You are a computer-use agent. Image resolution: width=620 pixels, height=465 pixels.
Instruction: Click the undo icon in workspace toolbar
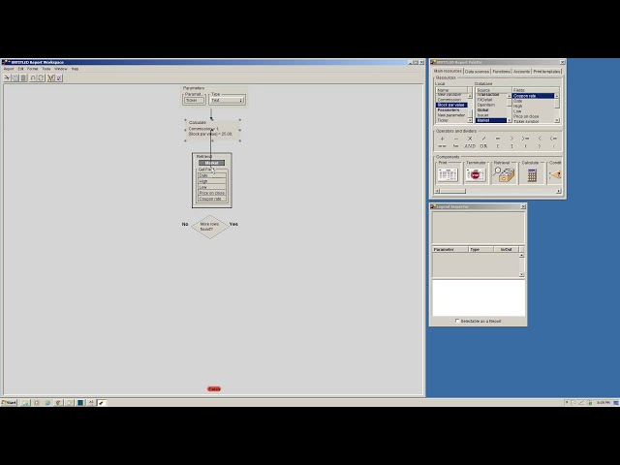(33, 77)
